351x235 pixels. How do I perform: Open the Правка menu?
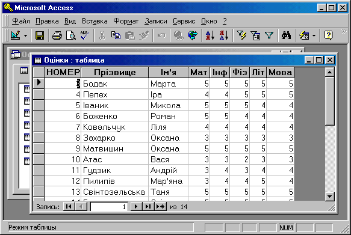pyautogui.click(x=47, y=21)
